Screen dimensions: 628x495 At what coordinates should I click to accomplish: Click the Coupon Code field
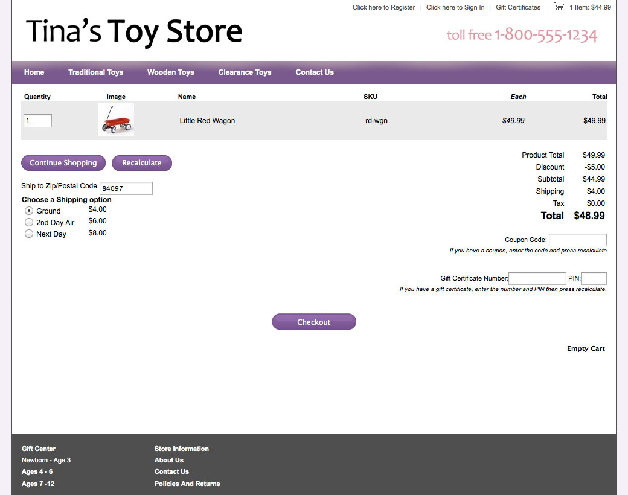pyautogui.click(x=577, y=240)
